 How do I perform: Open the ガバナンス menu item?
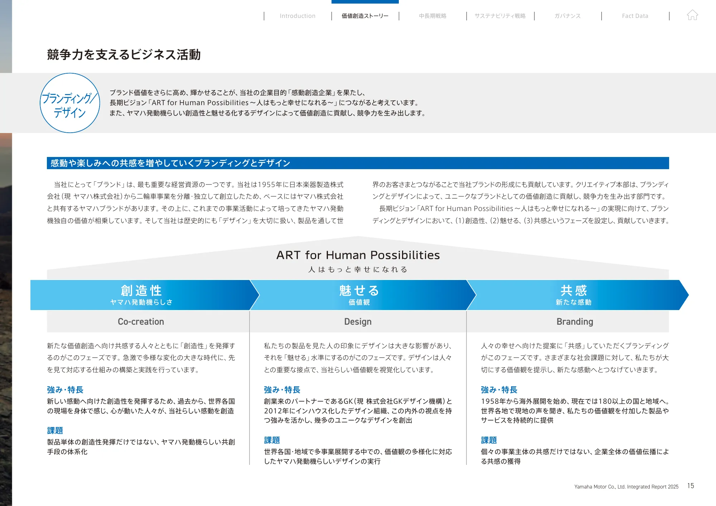(x=568, y=16)
